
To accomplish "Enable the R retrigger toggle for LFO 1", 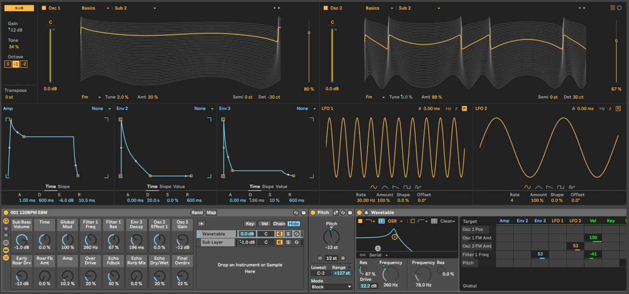I will [464, 108].
